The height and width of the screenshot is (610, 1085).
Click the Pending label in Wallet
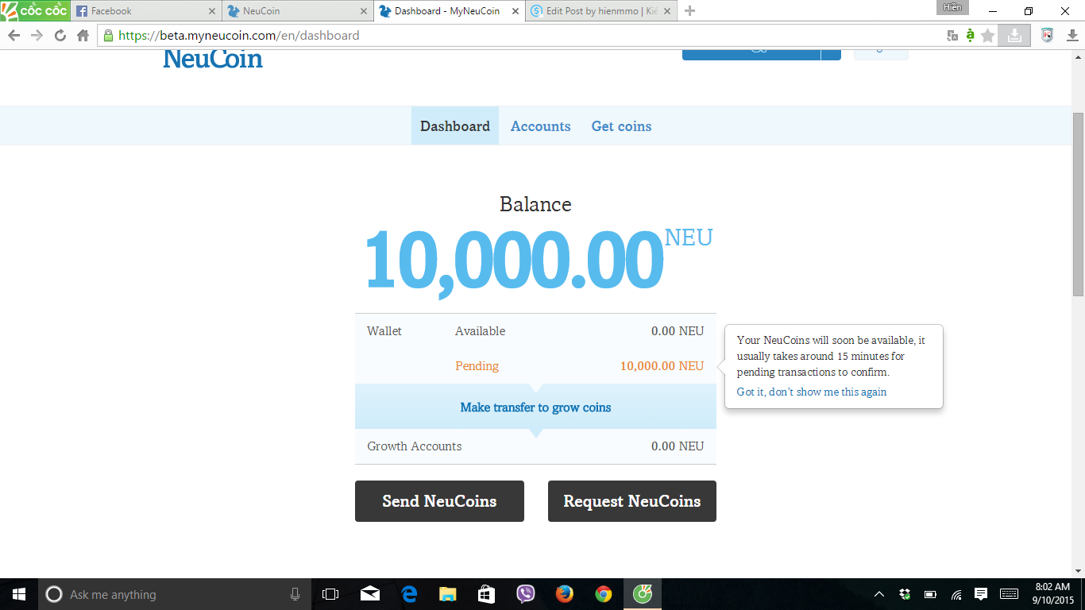coord(477,366)
